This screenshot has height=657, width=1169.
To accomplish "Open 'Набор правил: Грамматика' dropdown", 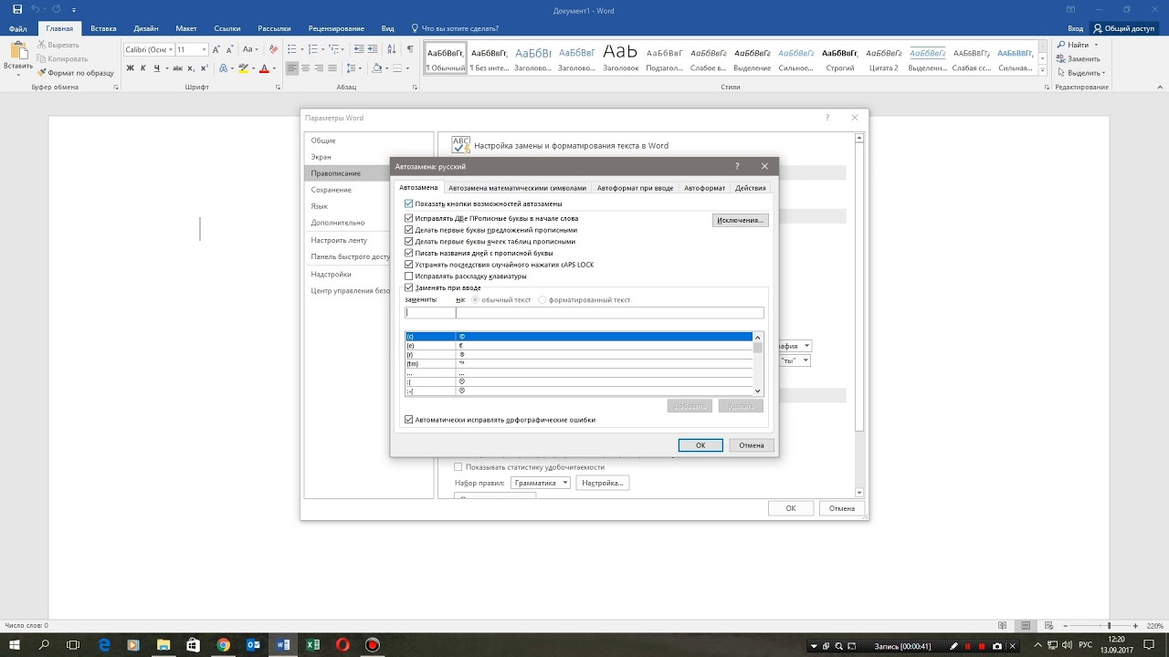I will 540,483.
